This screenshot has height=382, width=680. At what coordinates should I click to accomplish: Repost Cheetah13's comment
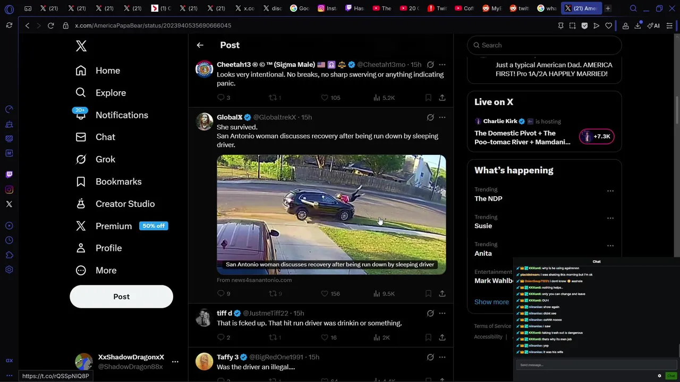coord(273,98)
